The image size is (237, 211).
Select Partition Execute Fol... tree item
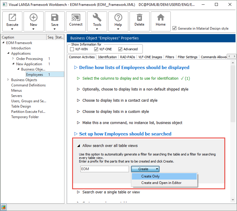pos(28,111)
